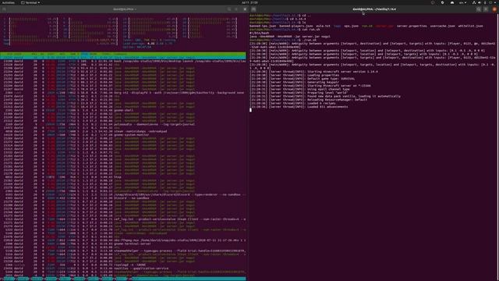Click search icon in right terminal titlebar

click(x=479, y=9)
